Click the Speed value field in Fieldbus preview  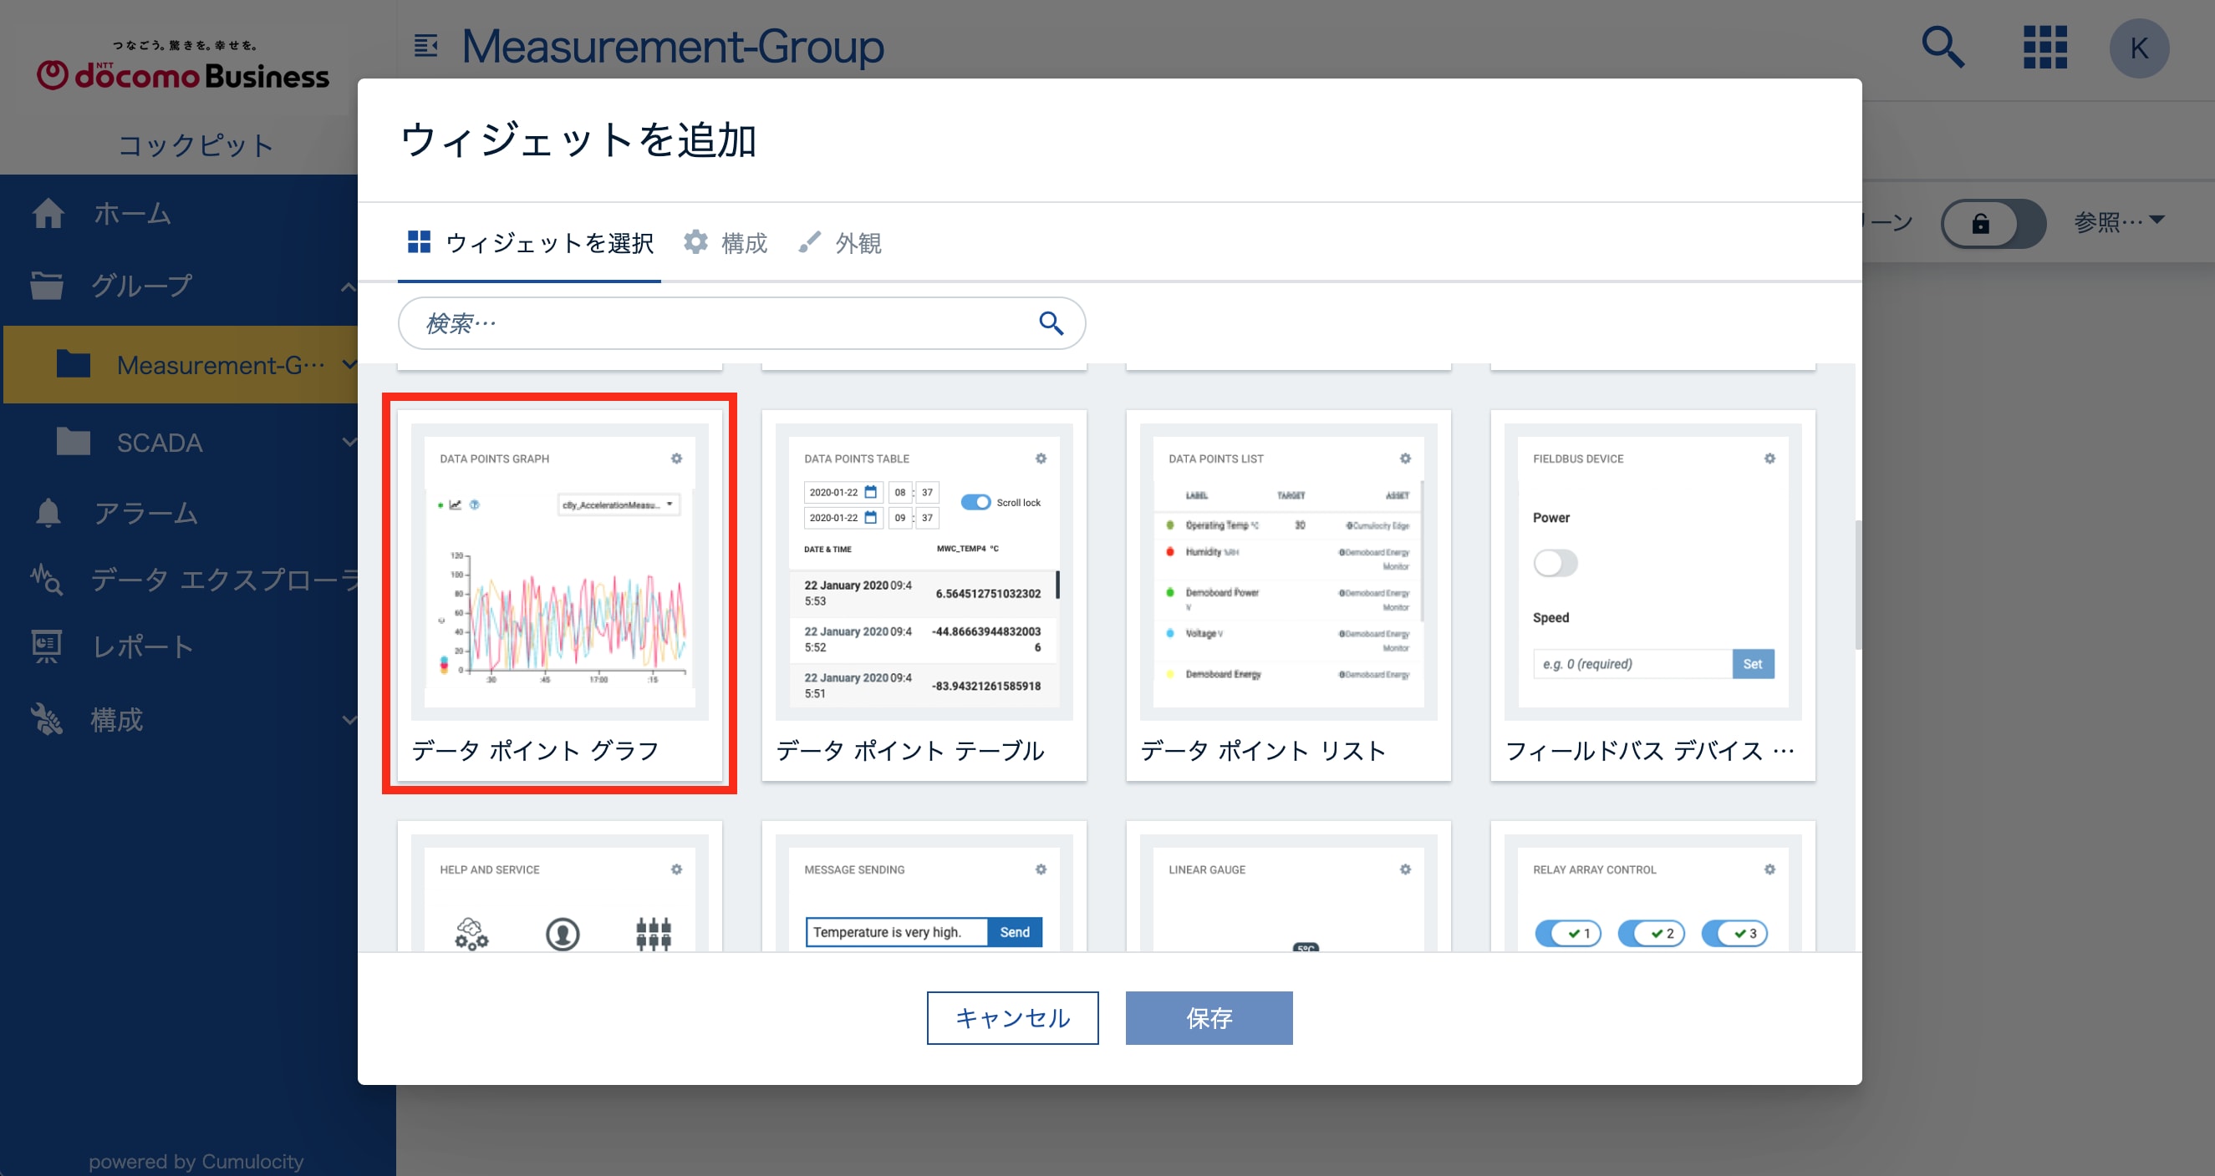(1632, 664)
